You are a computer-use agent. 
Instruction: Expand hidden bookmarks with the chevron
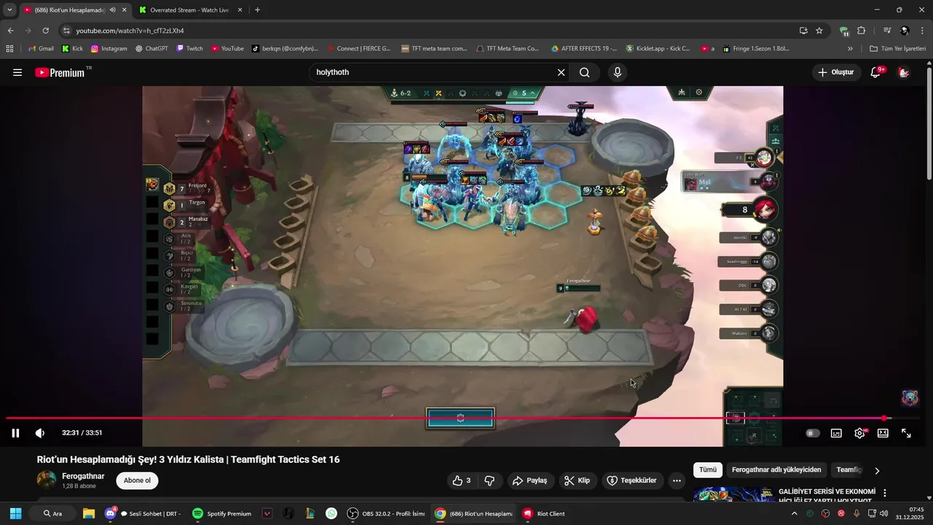[850, 48]
